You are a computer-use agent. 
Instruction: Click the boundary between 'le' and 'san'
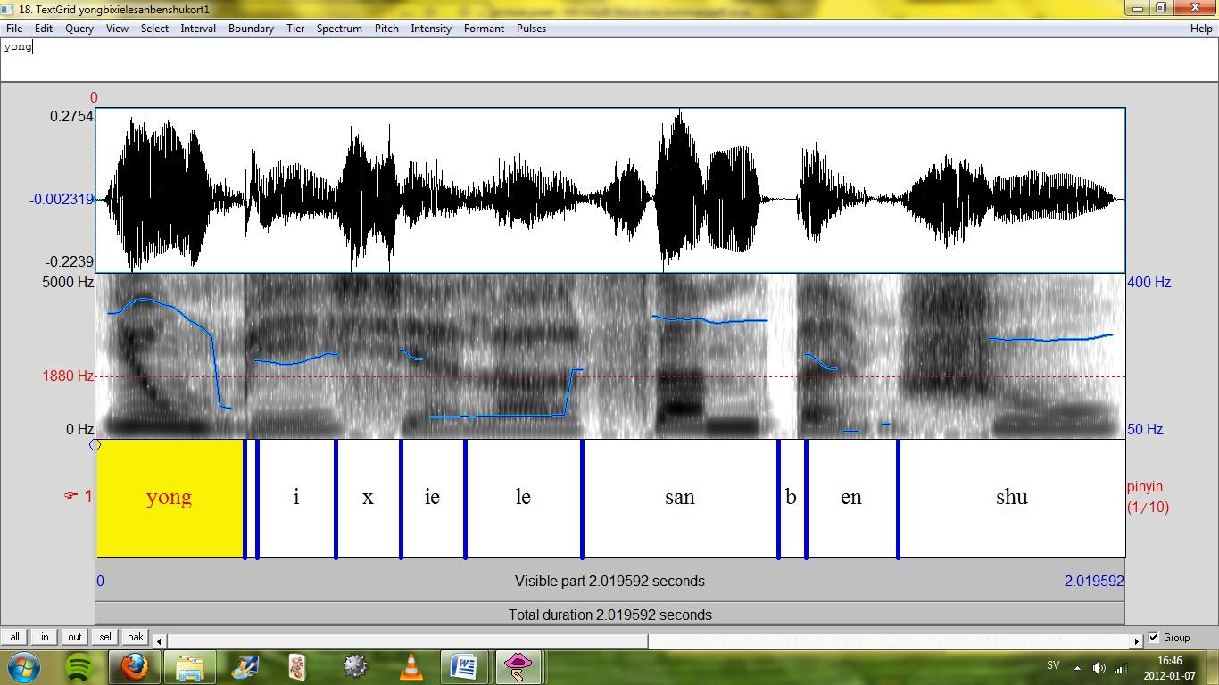pos(582,499)
